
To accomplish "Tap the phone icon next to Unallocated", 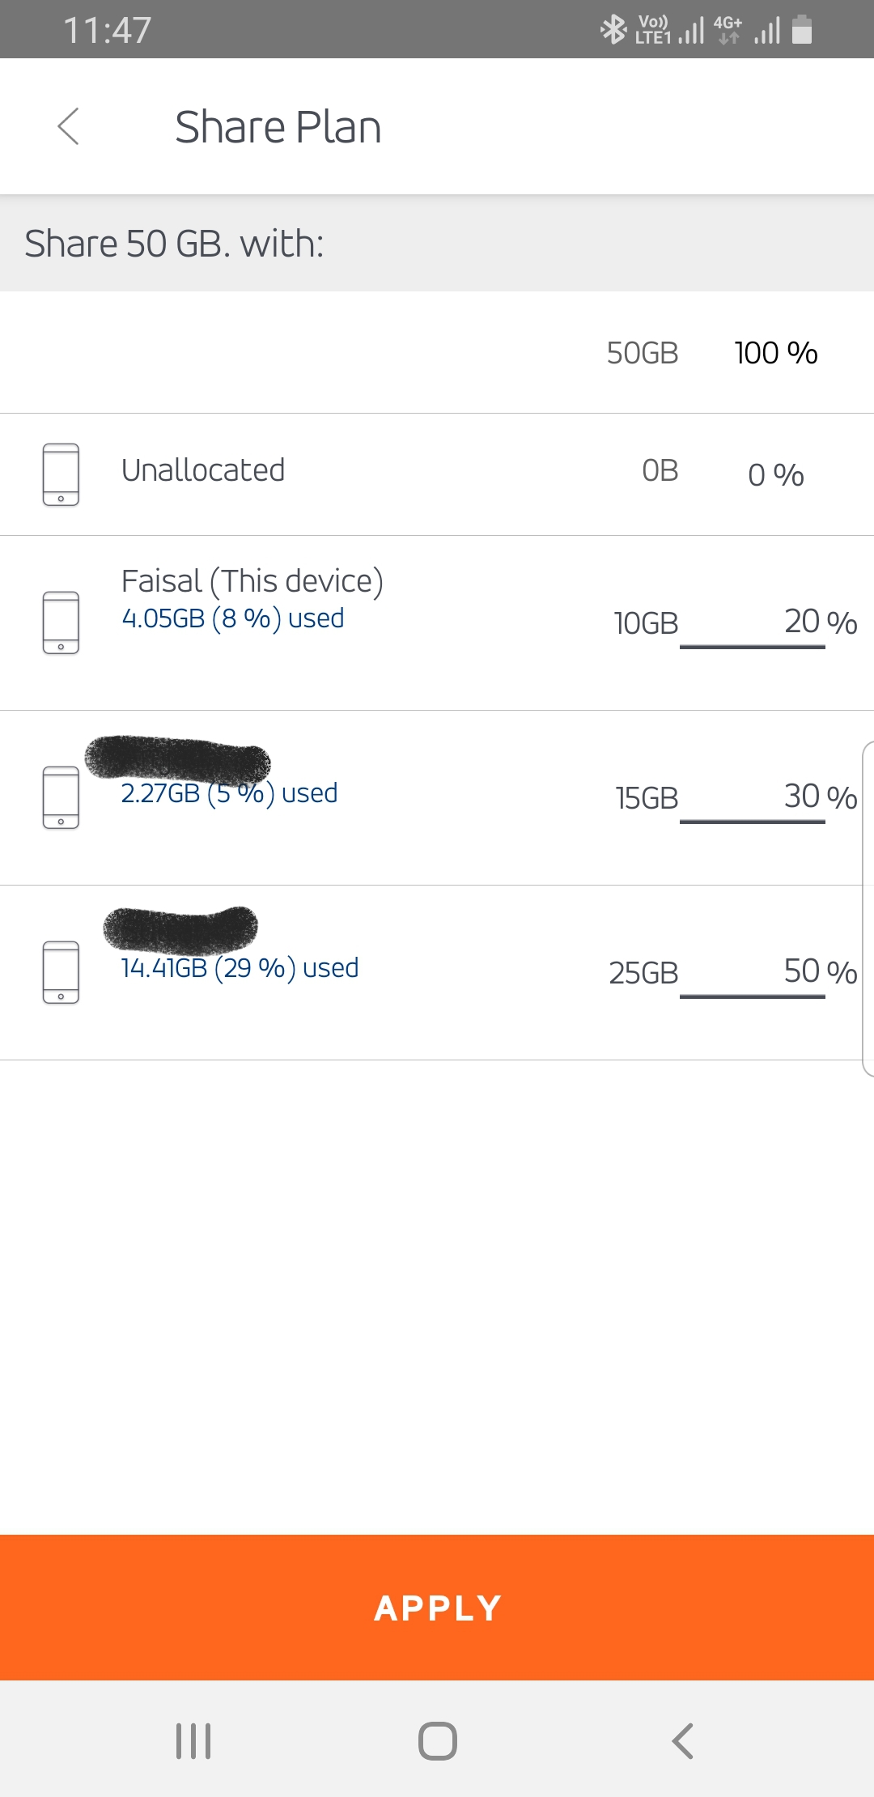I will coord(61,474).
